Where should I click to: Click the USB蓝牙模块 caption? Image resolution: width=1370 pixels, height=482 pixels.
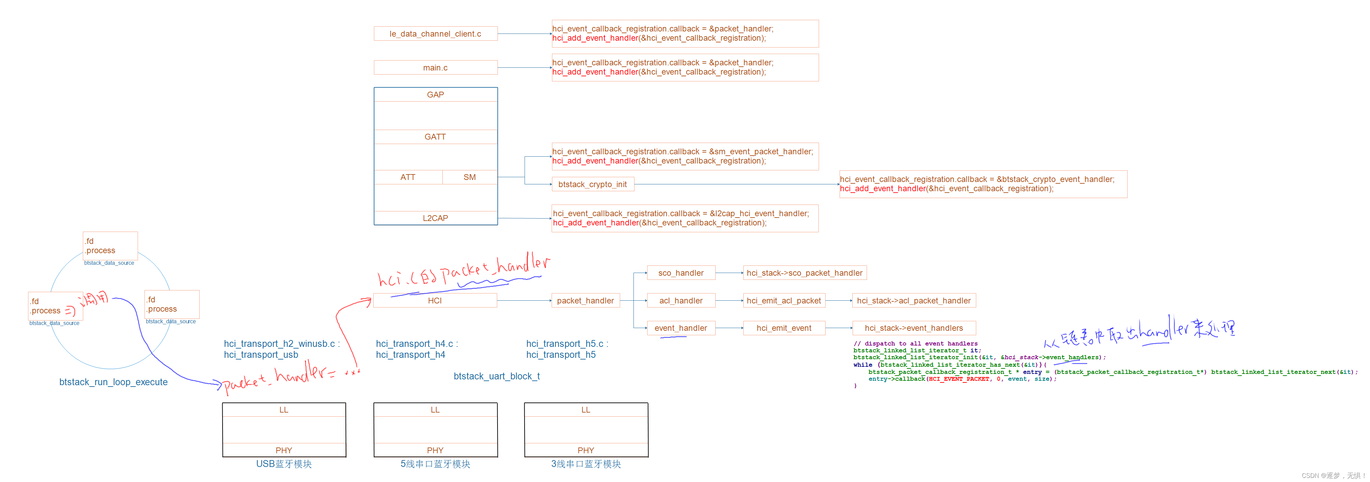click(x=284, y=464)
